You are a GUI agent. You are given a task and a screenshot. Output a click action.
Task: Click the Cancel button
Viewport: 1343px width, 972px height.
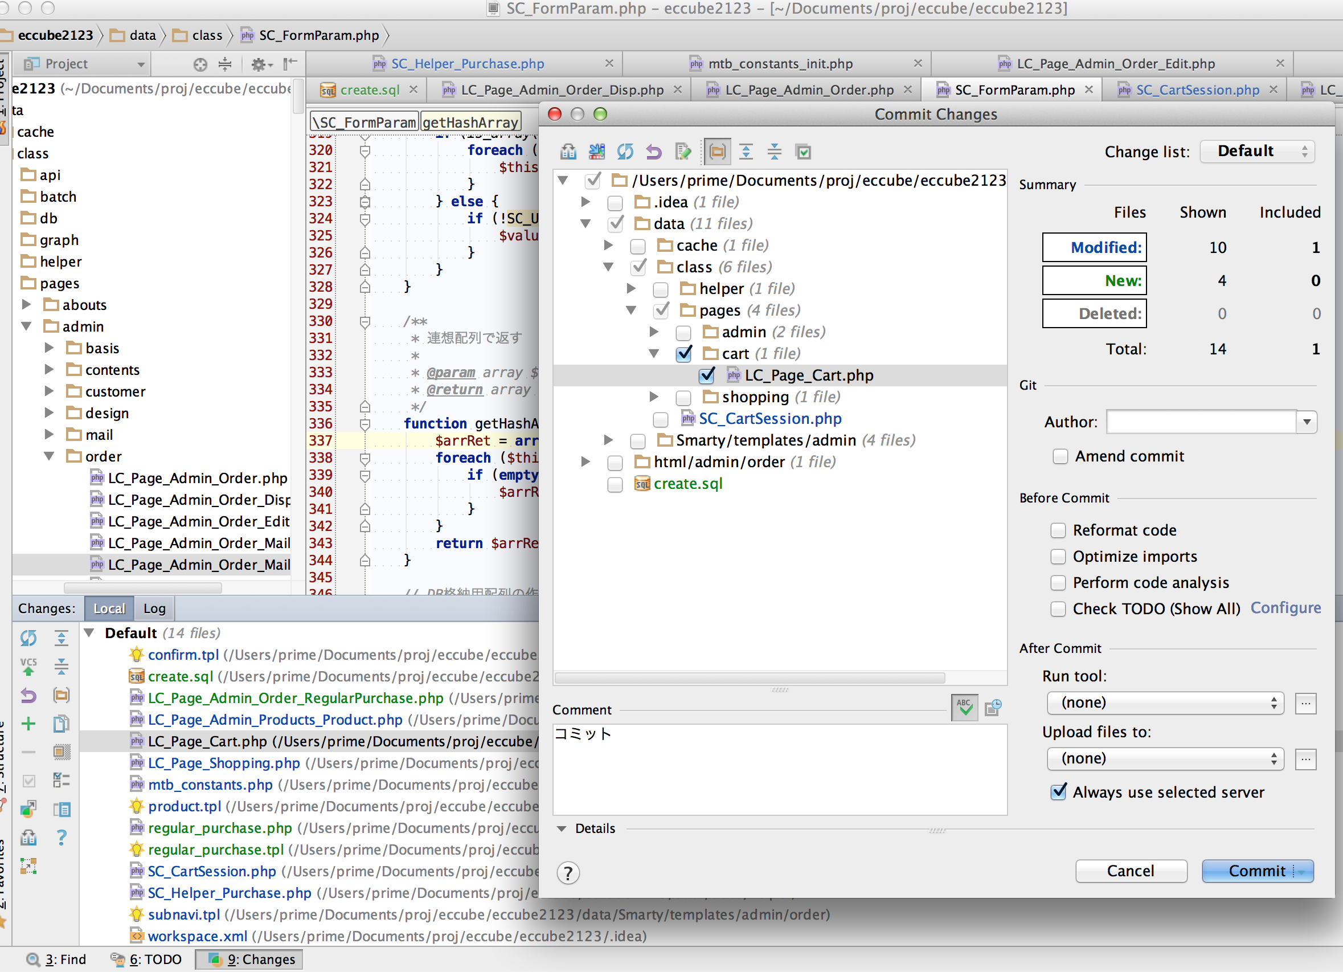[x=1131, y=871]
